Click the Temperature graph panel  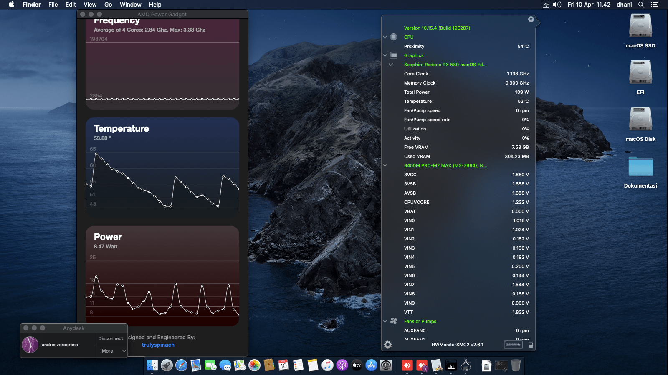click(x=162, y=168)
